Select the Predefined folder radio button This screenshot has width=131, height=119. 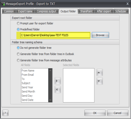coord(18,29)
